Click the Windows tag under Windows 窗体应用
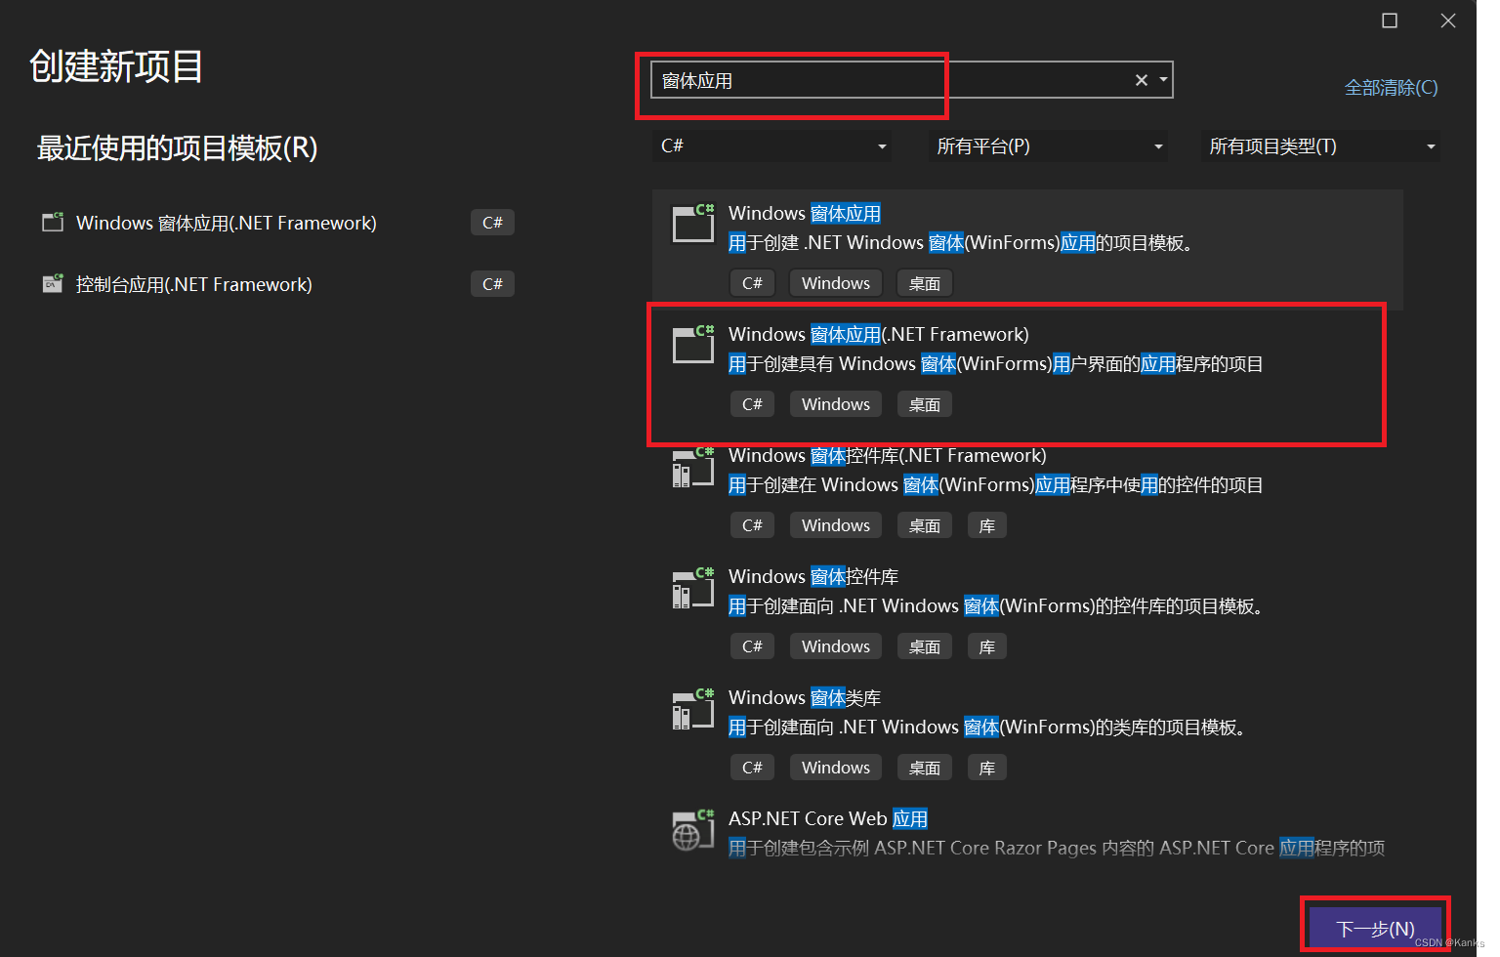 836,283
